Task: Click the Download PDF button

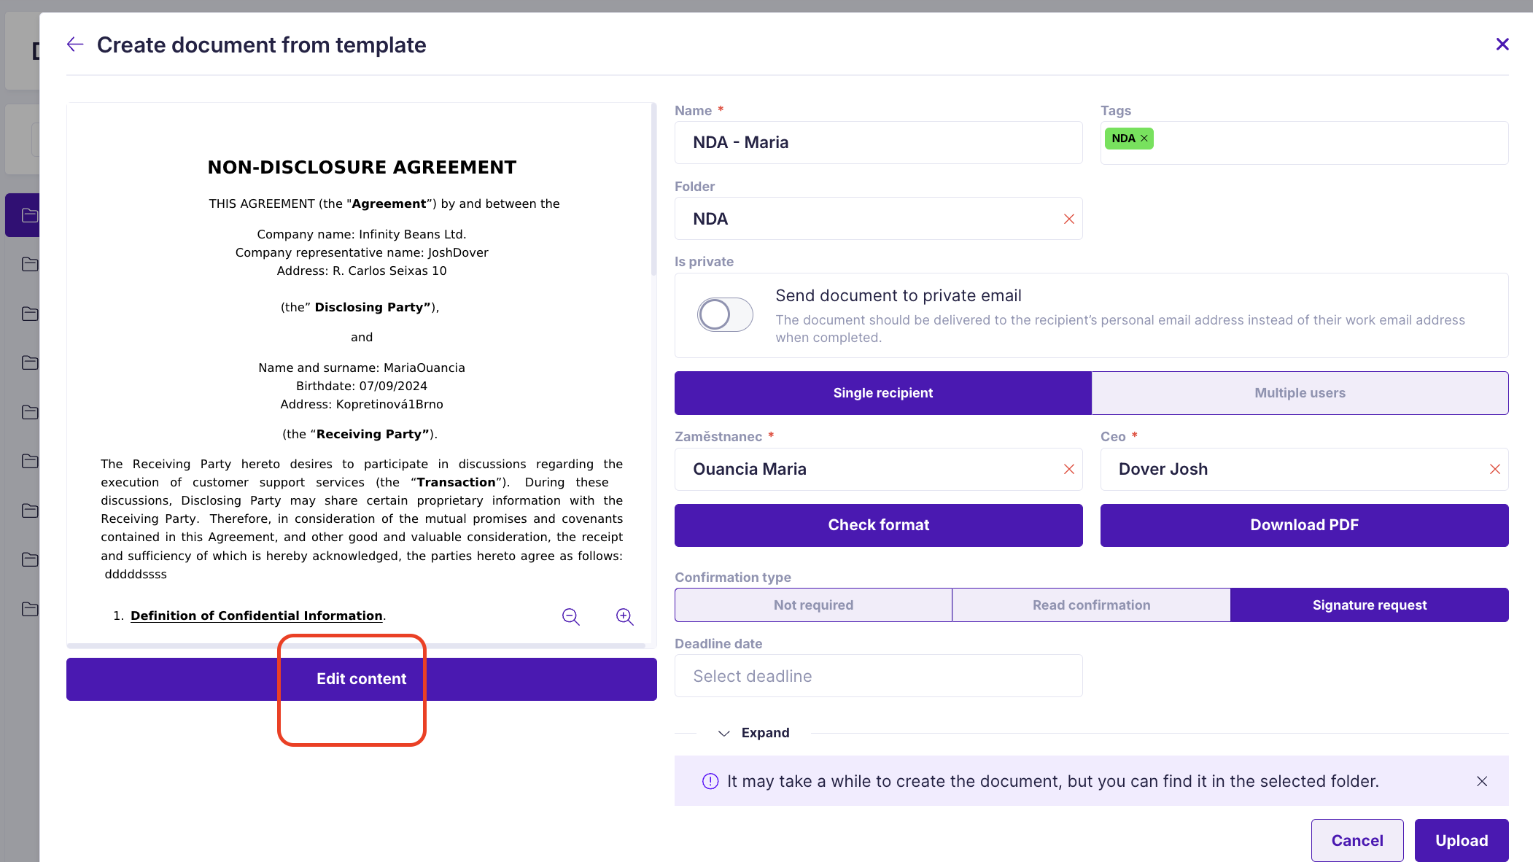Action: [x=1304, y=525]
